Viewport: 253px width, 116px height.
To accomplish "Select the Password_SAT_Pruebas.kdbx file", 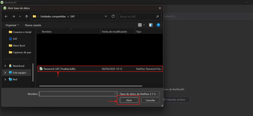I will 100,69.
